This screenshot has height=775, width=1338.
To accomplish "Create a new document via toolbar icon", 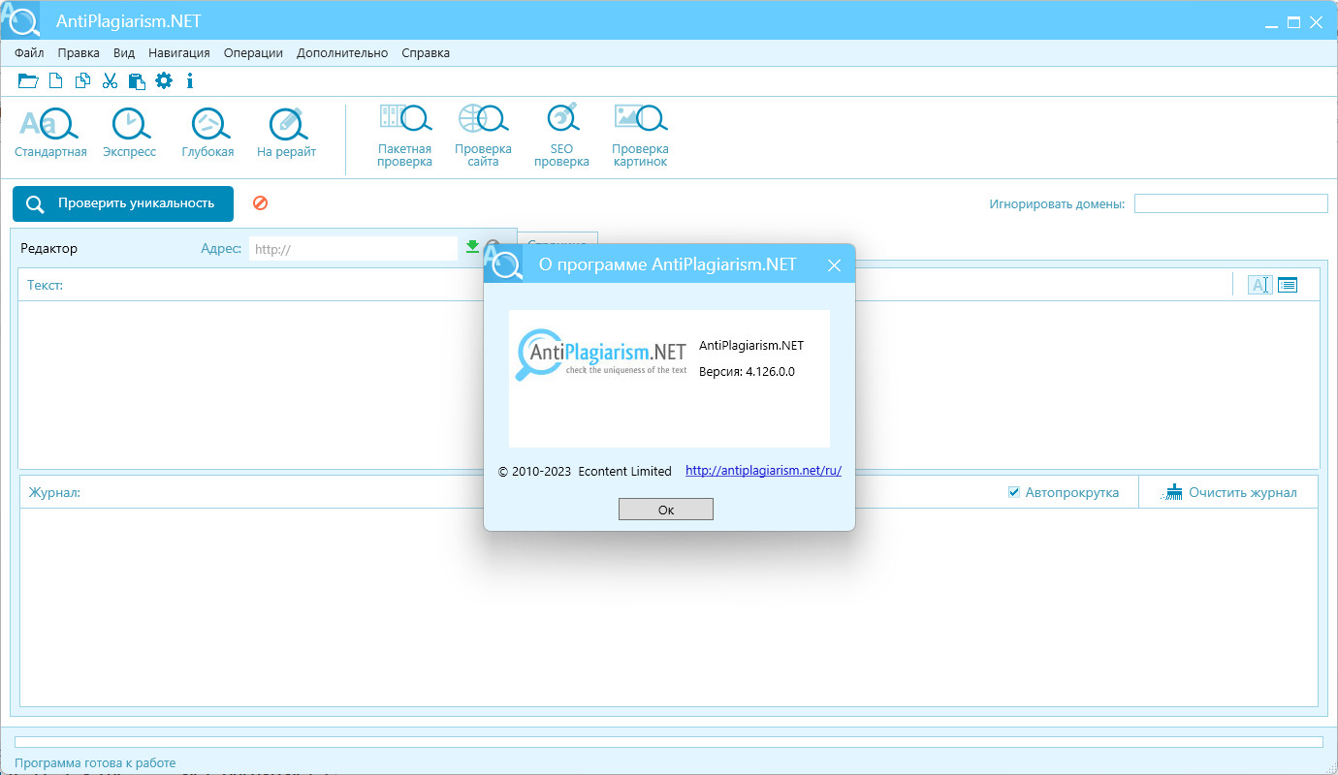I will pos(56,81).
